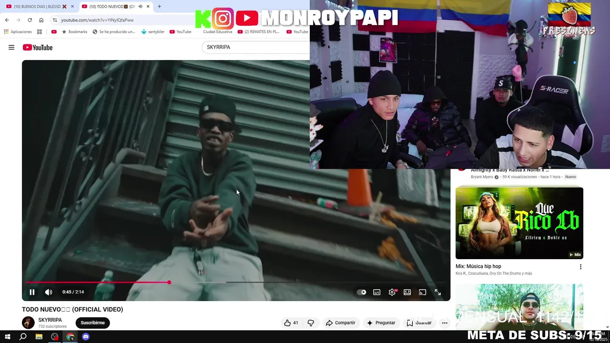Open the player settings gear
610x343 pixels.
coord(392,292)
